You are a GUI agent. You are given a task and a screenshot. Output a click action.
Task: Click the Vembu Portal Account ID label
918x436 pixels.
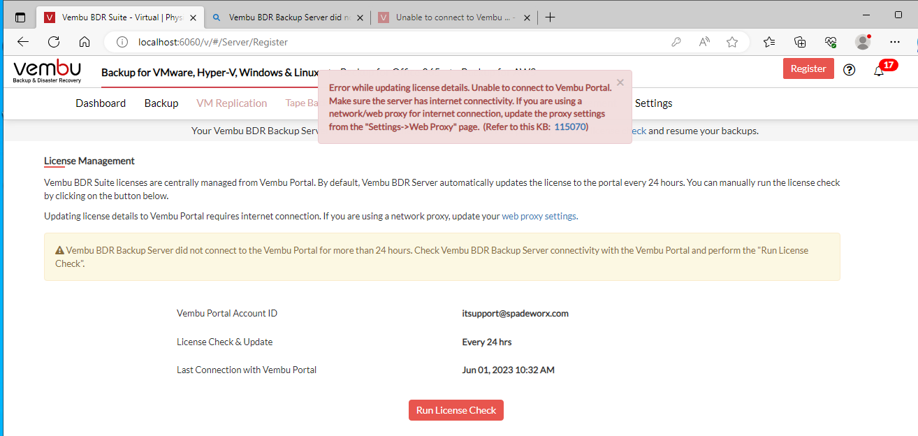[x=227, y=313]
